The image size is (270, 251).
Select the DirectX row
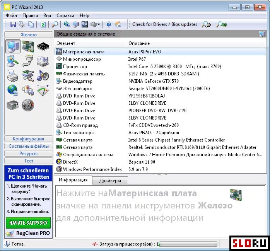160,162
